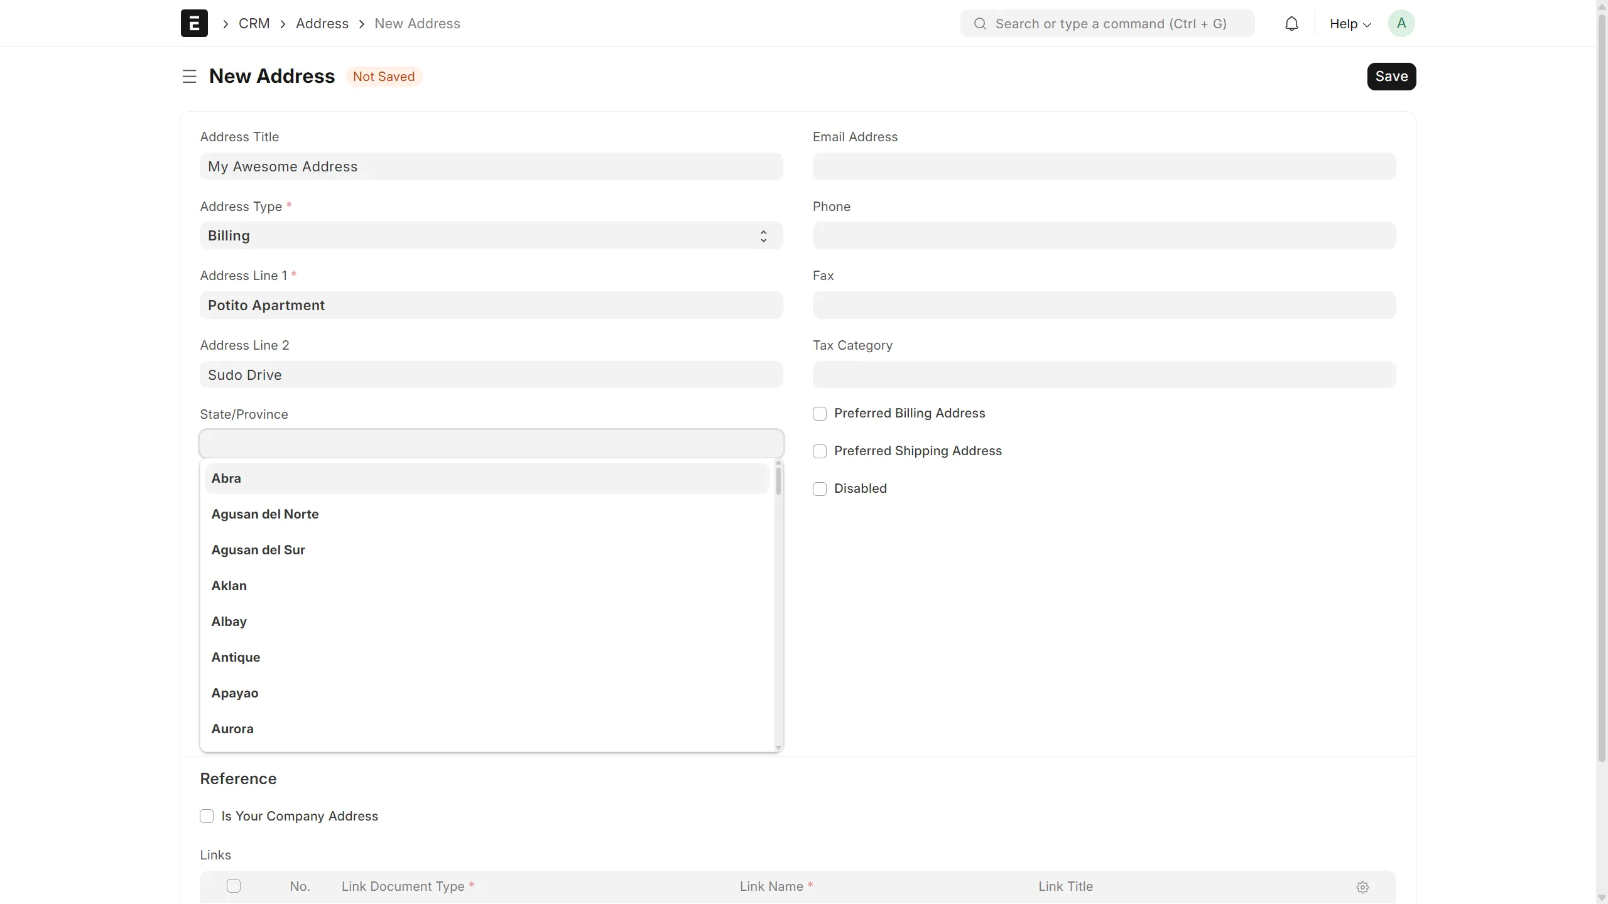Enable Preferred Billing Address checkbox
This screenshot has width=1608, height=904.
820,414
